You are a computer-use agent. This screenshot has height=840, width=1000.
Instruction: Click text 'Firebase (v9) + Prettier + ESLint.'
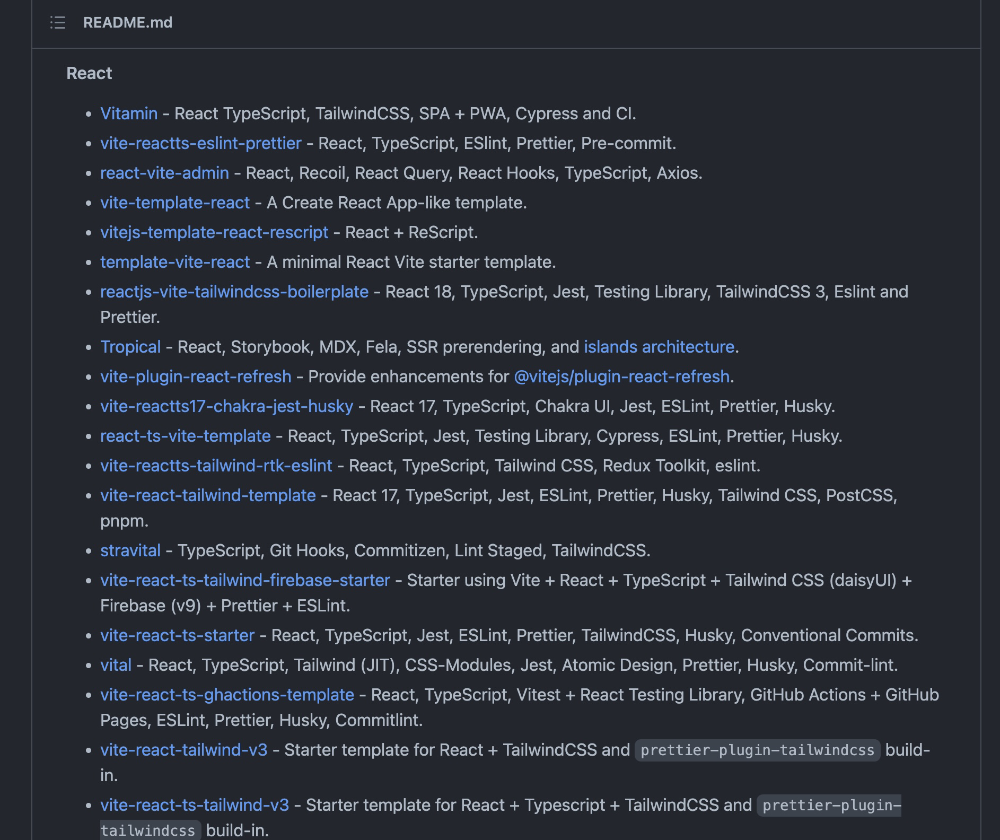tap(225, 606)
